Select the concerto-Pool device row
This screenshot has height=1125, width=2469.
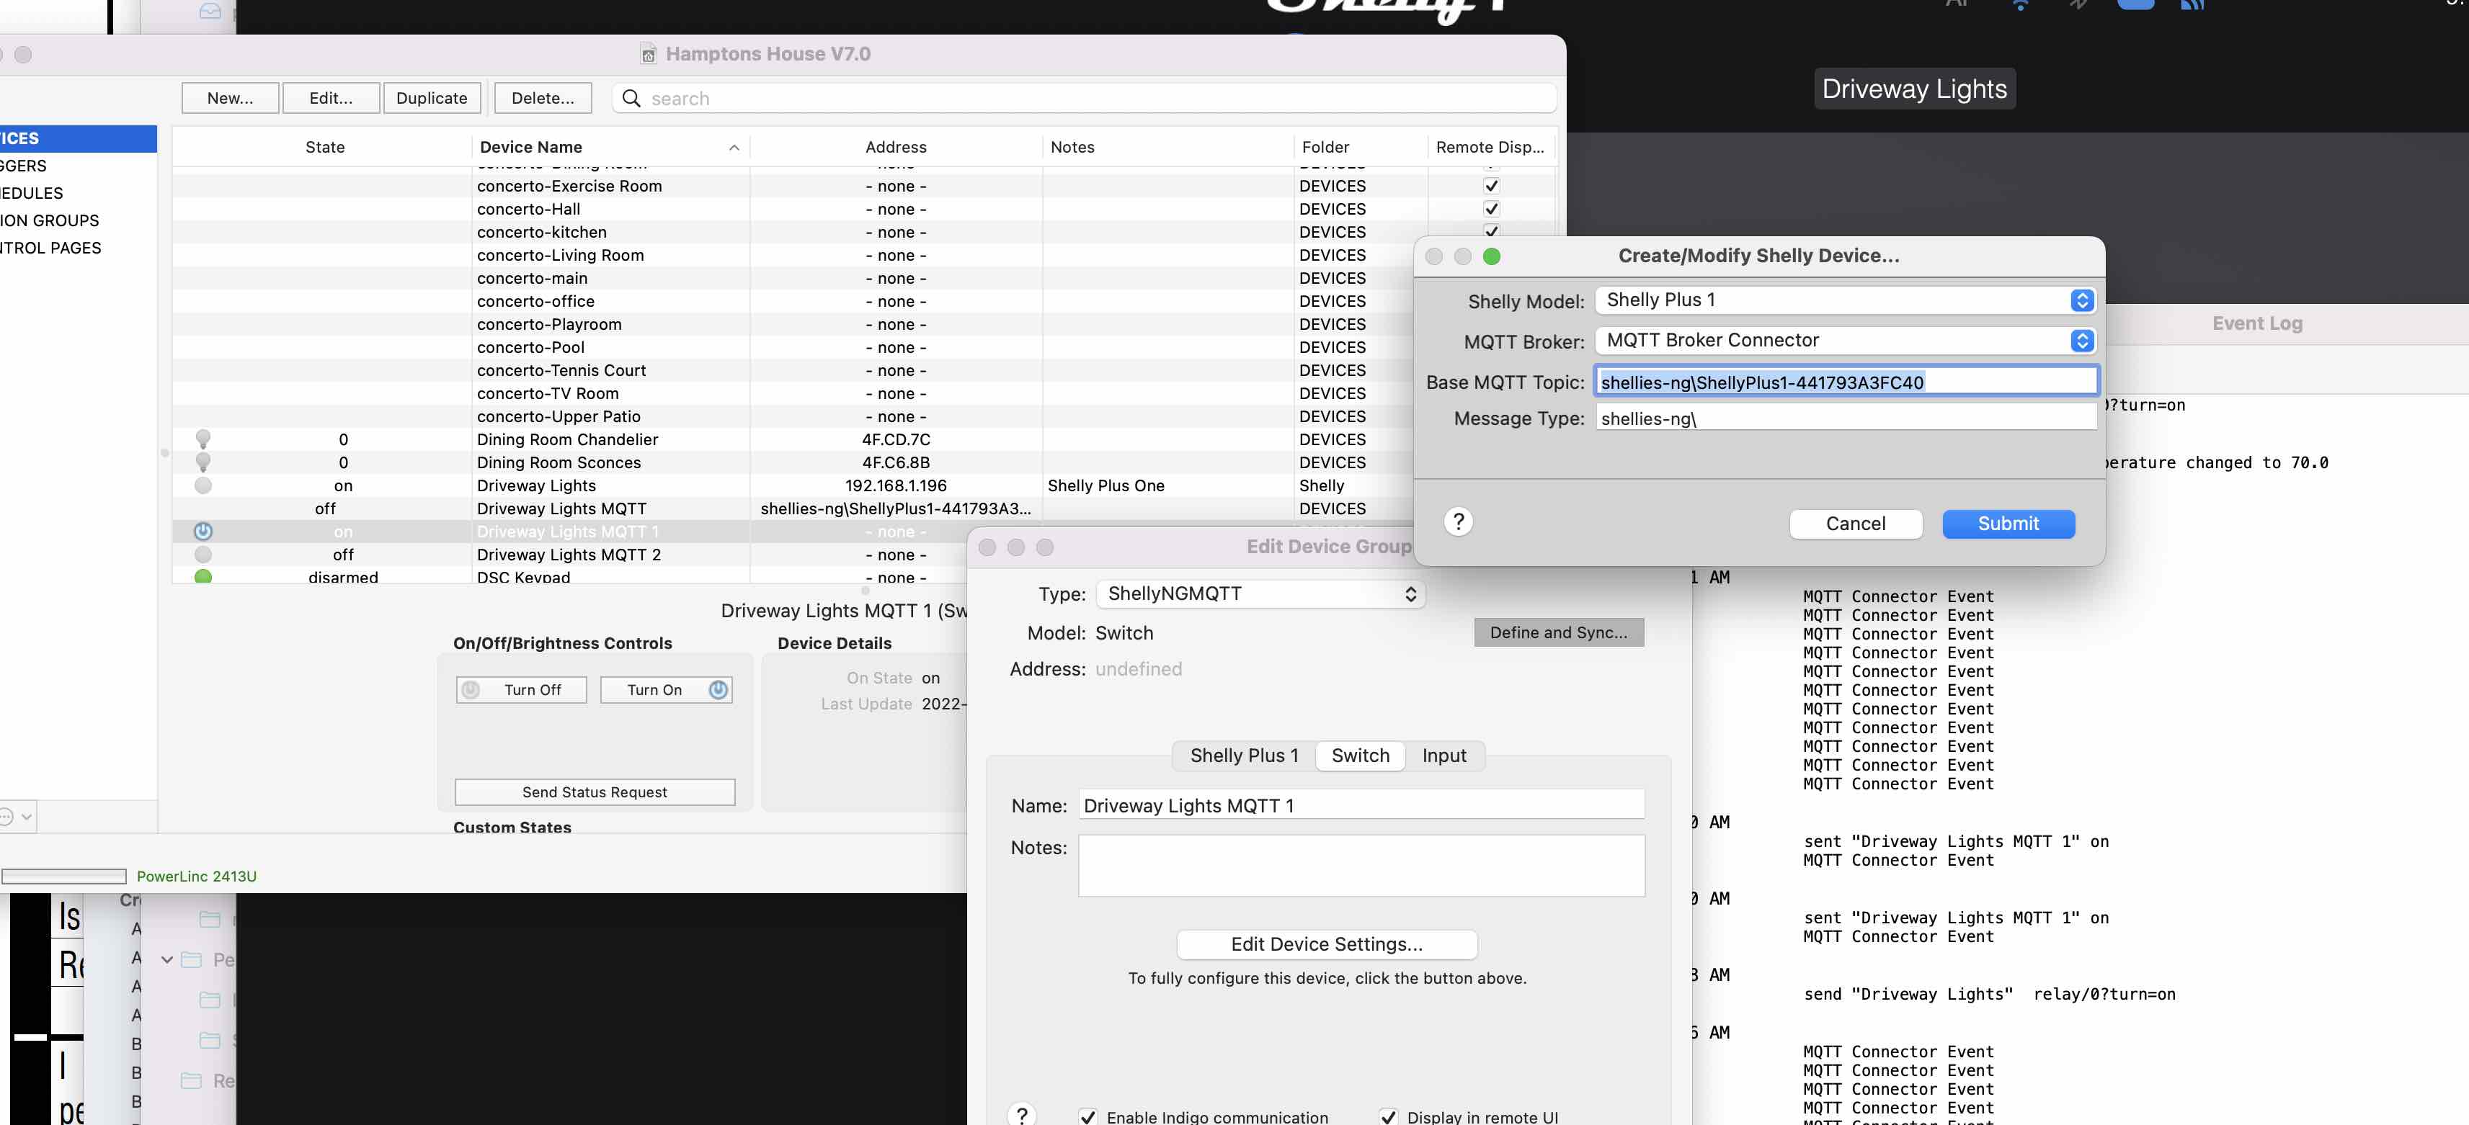click(793, 348)
